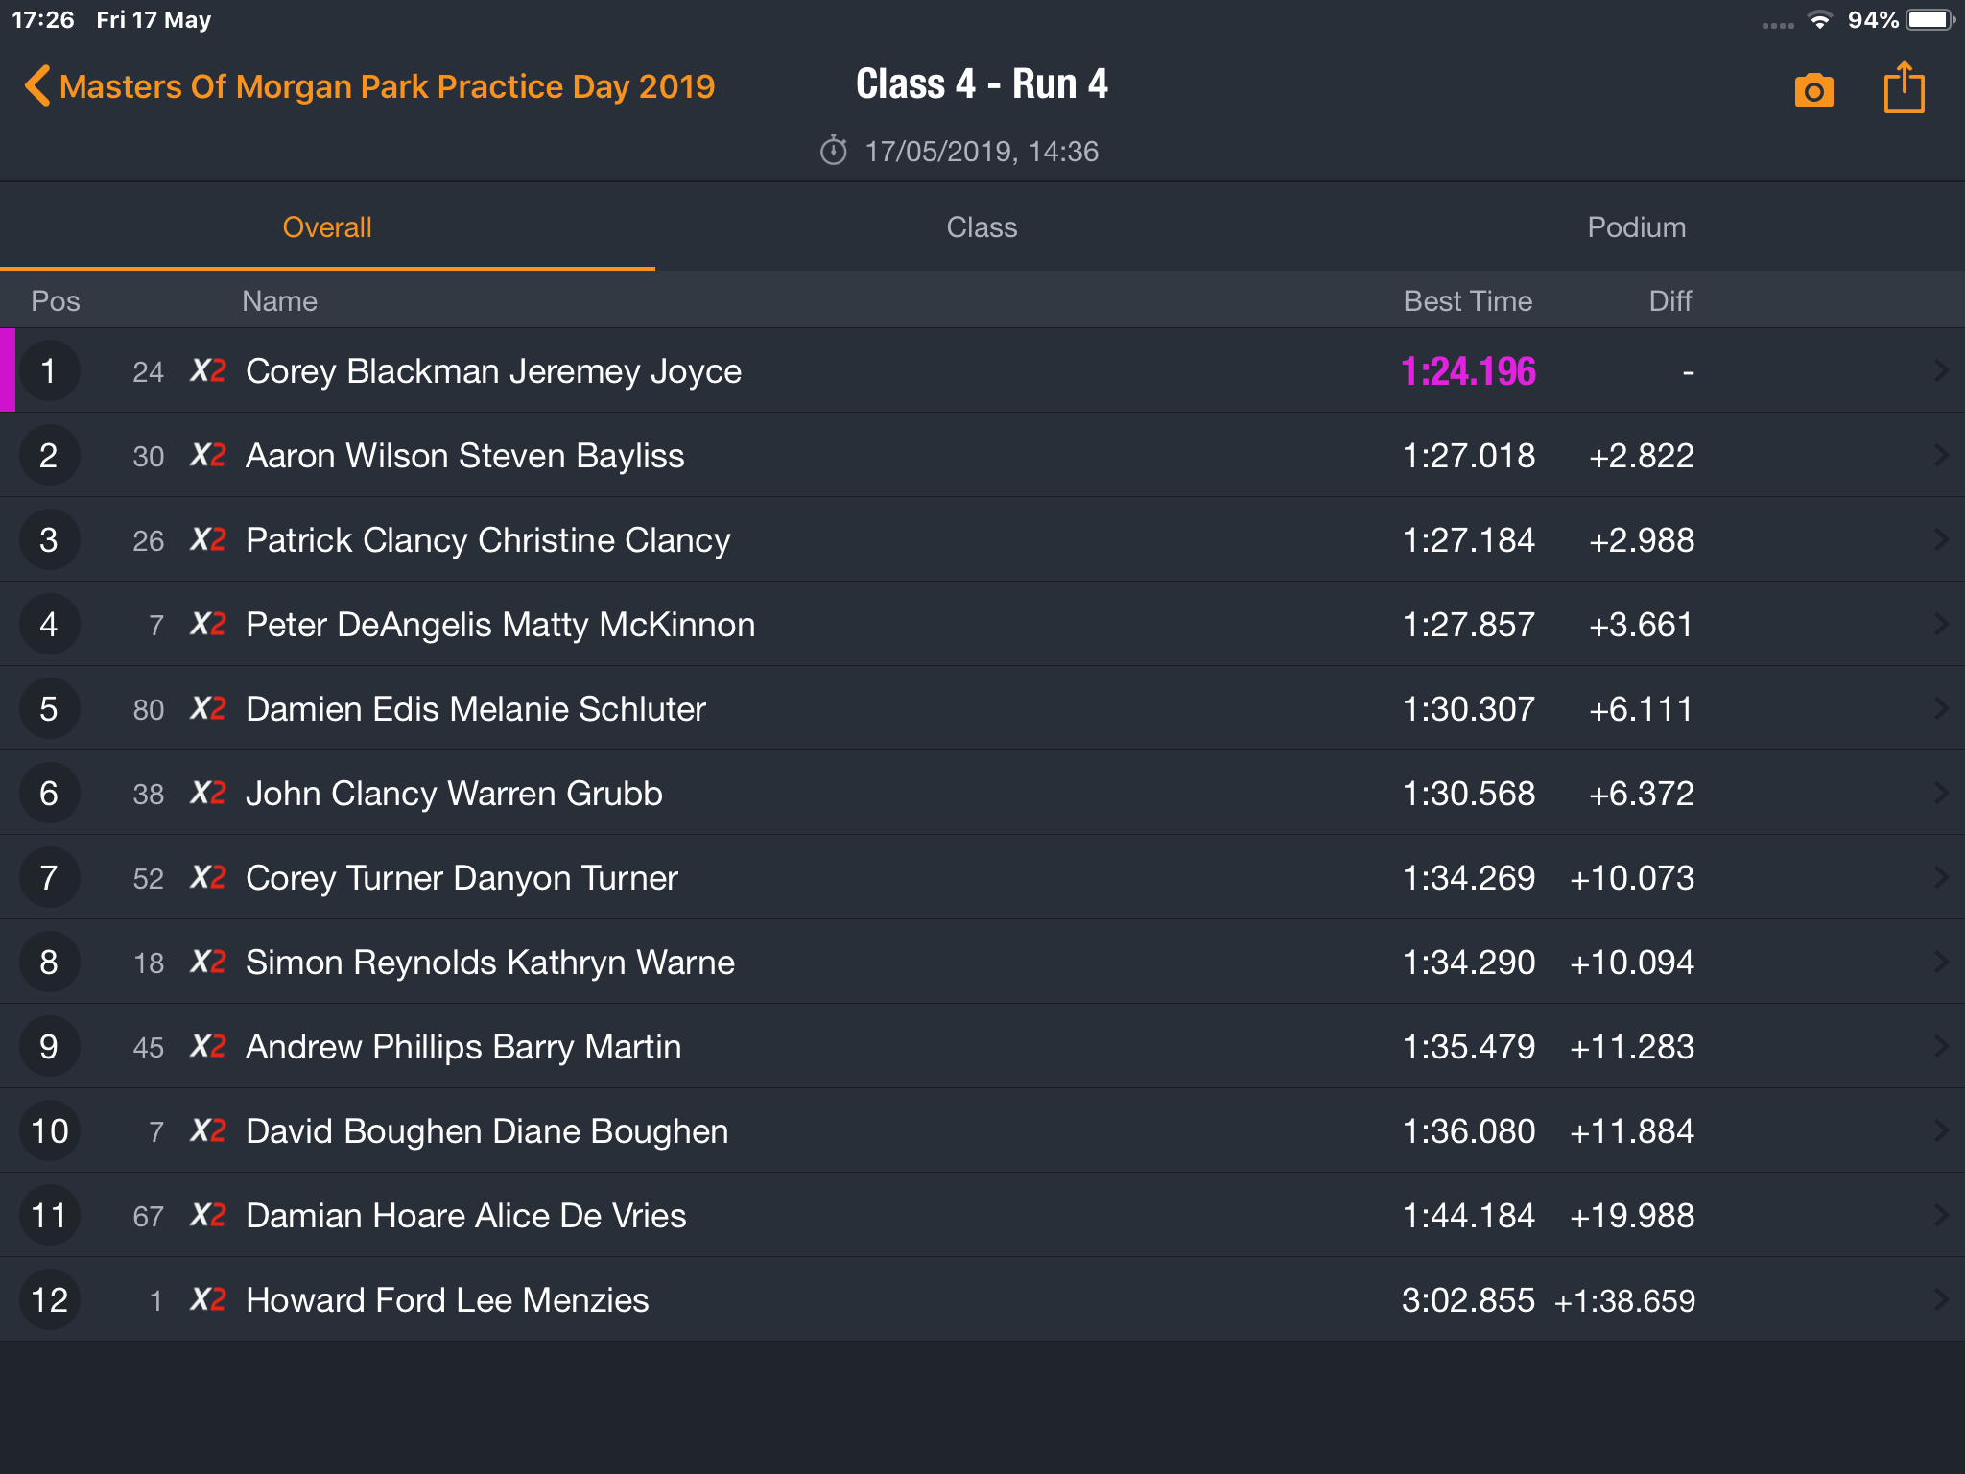The height and width of the screenshot is (1474, 1965).
Task: Tap position badge 1 circle
Action: pyautogui.click(x=49, y=370)
